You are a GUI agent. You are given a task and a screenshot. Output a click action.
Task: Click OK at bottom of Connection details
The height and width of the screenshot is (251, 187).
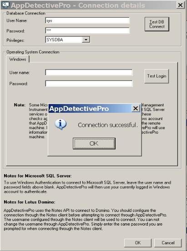[138, 243]
